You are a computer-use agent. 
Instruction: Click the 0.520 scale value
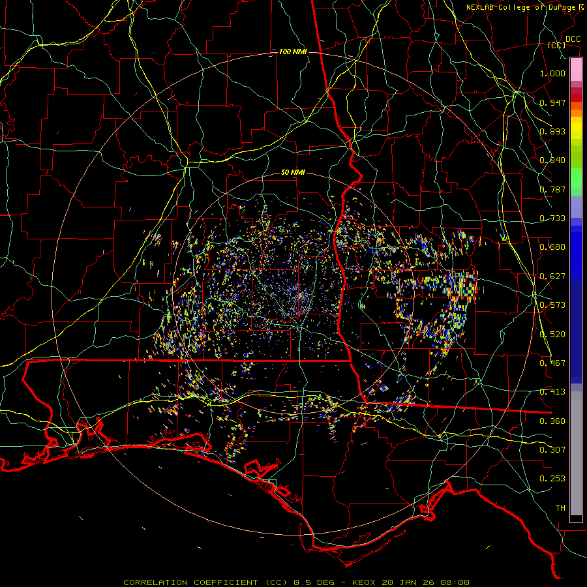pos(552,335)
